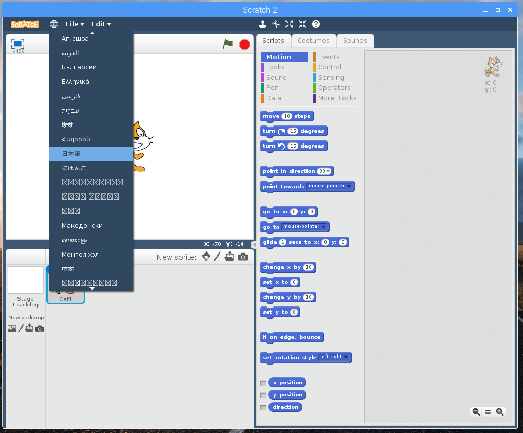
Task: Open the Edit menu
Action: (x=101, y=24)
